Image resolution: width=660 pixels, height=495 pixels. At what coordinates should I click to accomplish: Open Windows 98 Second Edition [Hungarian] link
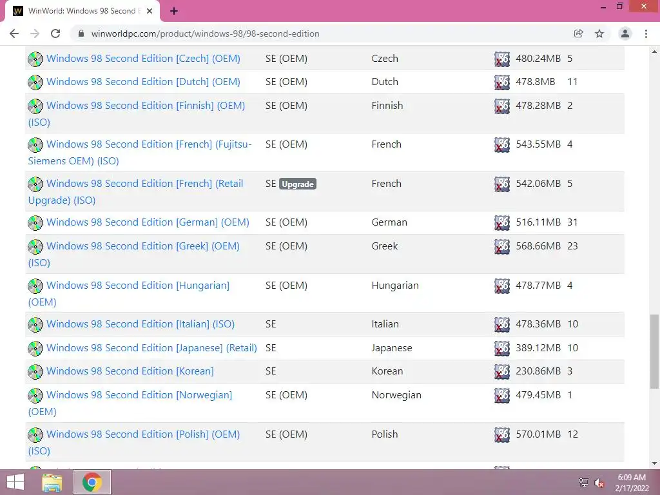click(138, 286)
